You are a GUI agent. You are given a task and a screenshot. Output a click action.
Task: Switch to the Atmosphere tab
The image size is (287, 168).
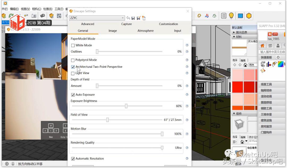145,31
